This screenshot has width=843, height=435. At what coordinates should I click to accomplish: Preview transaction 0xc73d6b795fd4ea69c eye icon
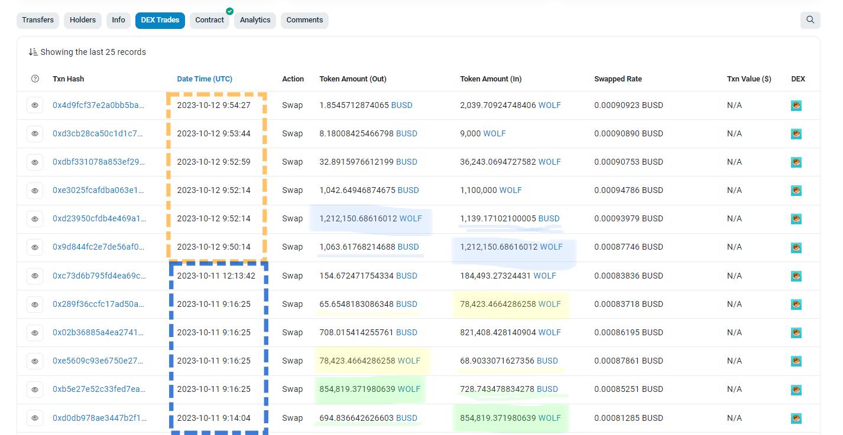(x=35, y=276)
